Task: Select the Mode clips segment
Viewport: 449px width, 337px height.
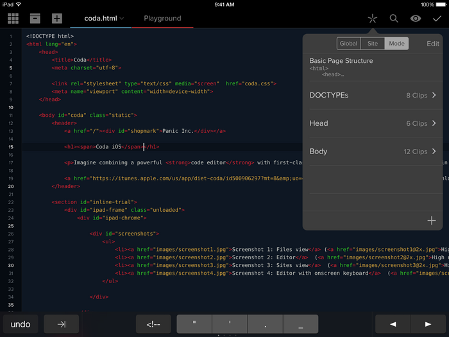Action: coord(396,44)
